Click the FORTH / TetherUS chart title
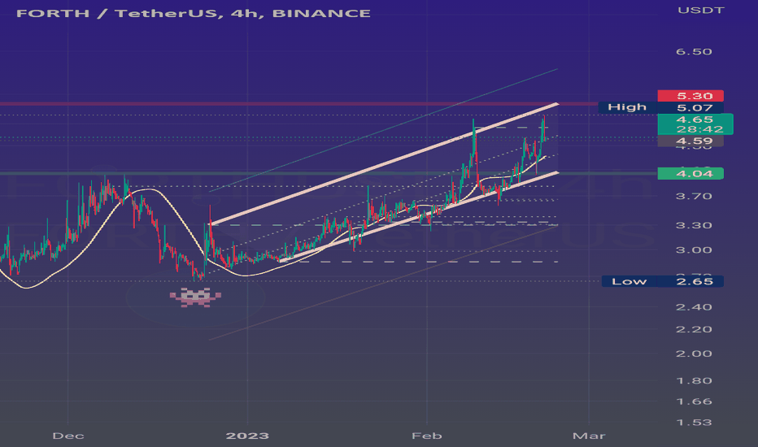Image resolution: width=758 pixels, height=447 pixels. click(194, 13)
